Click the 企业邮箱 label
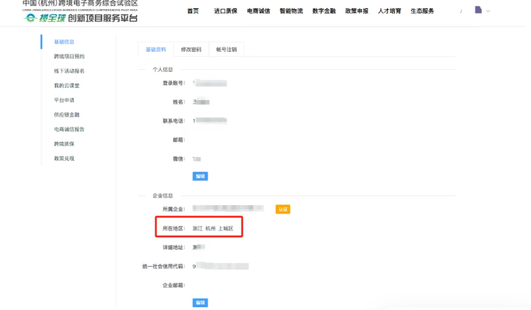Image resolution: width=531 pixels, height=310 pixels. [174, 286]
